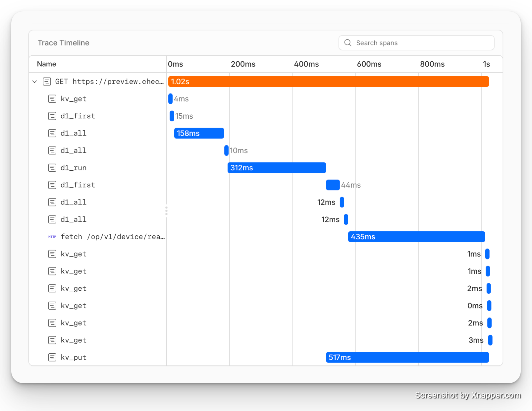Click the search magnifier icon
The height and width of the screenshot is (411, 532).
(347, 43)
